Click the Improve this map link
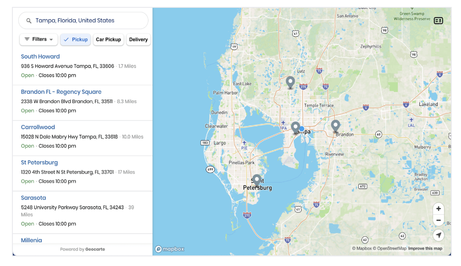The width and height of the screenshot is (461, 266). [425, 249]
